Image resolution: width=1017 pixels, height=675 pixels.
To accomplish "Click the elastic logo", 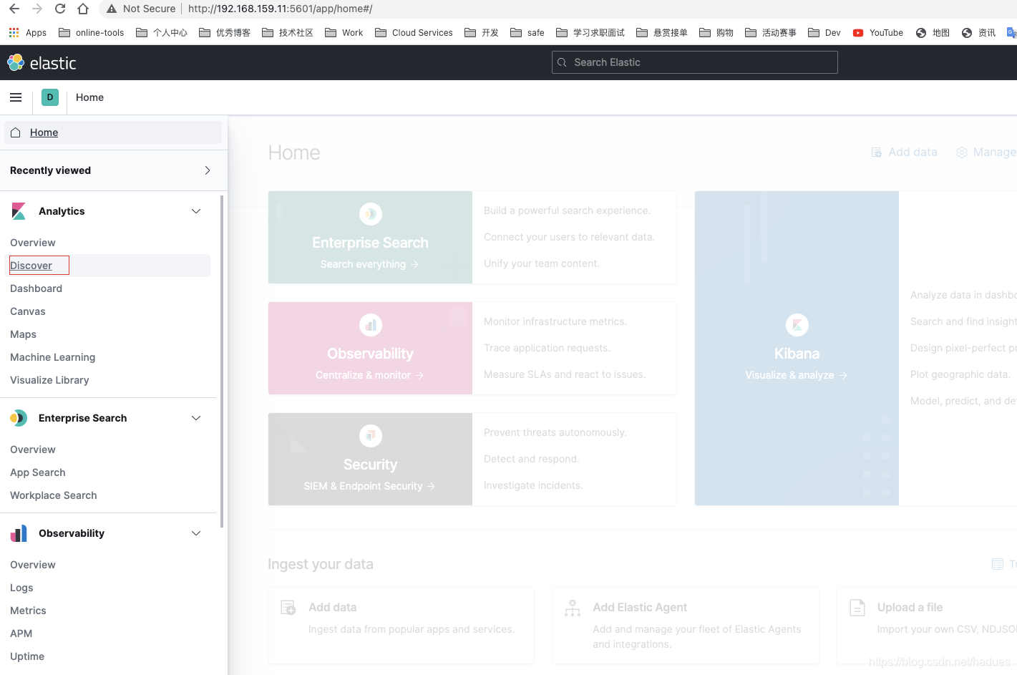I will (42, 63).
